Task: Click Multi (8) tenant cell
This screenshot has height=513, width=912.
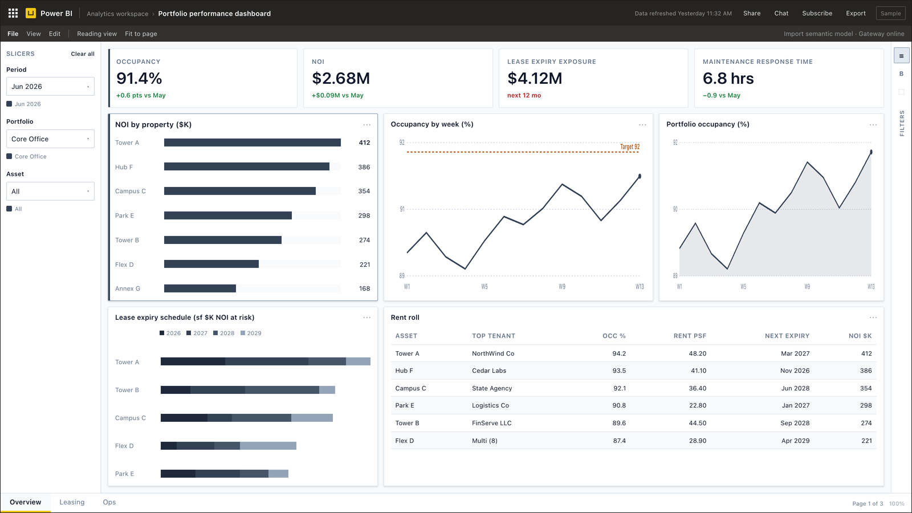Action: click(x=484, y=441)
